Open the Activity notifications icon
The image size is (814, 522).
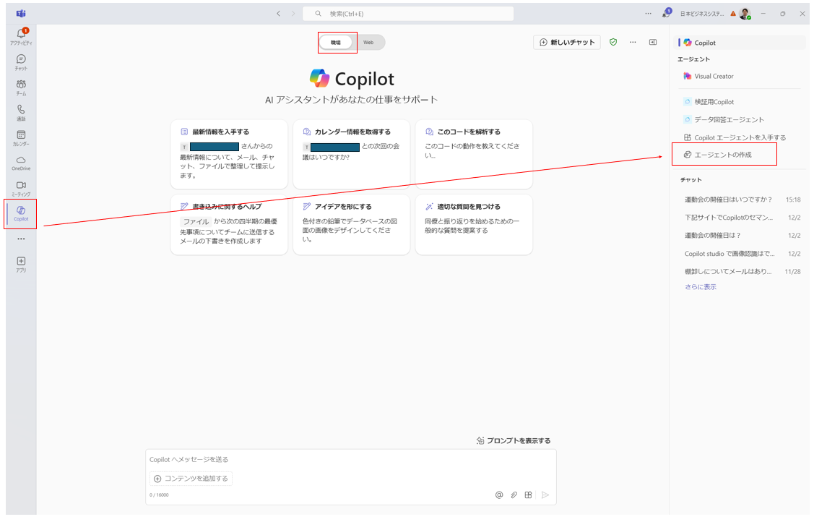point(21,36)
